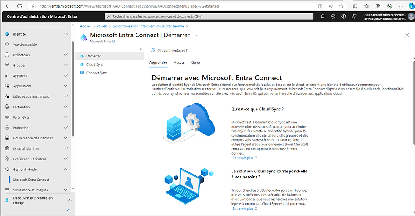Click the Cloud Sync menu icon
The image size is (415, 216).
[x=82, y=64]
